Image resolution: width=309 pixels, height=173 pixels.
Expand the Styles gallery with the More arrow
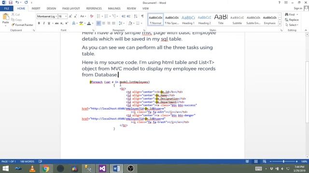(280, 24)
